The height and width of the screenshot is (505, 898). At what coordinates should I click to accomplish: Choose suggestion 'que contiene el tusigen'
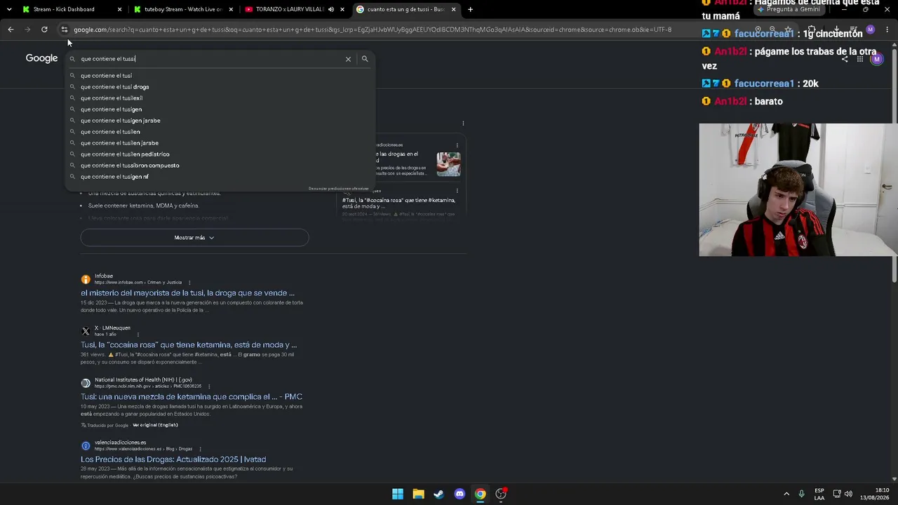(x=220, y=109)
